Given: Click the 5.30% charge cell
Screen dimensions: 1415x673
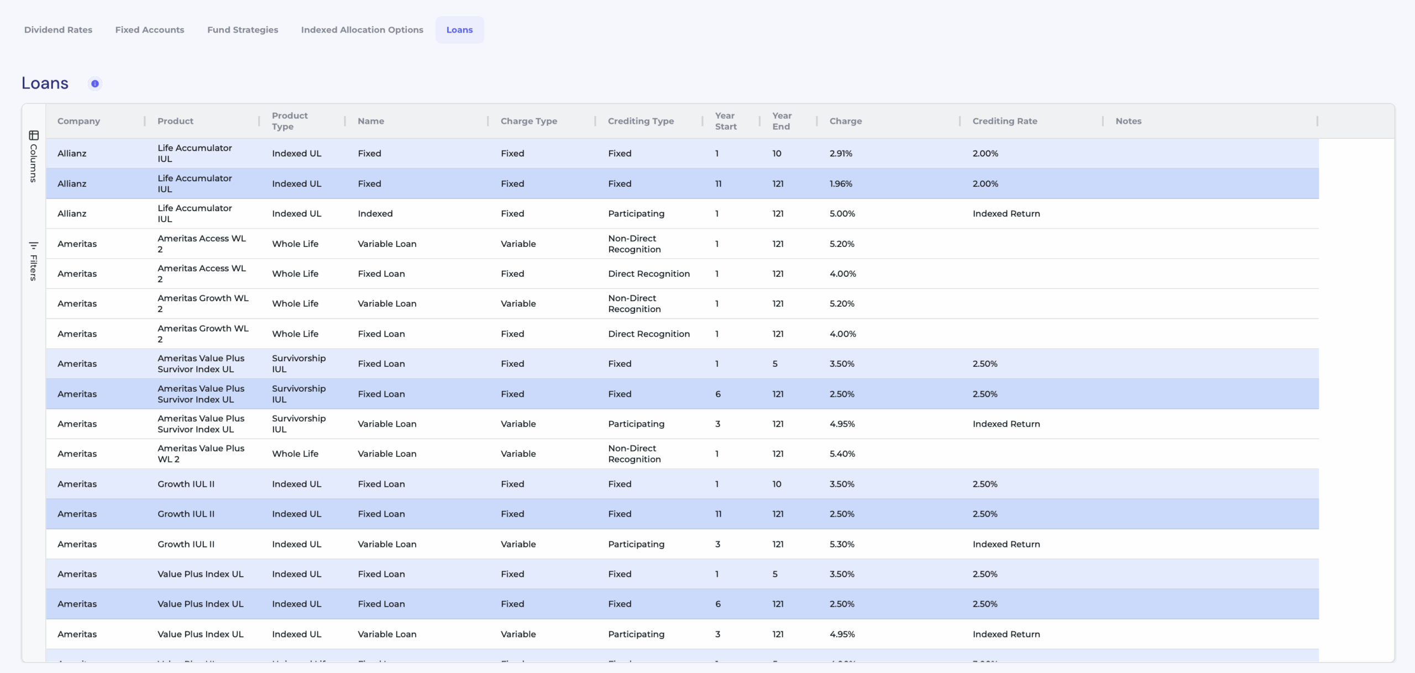Looking at the screenshot, I should point(841,544).
